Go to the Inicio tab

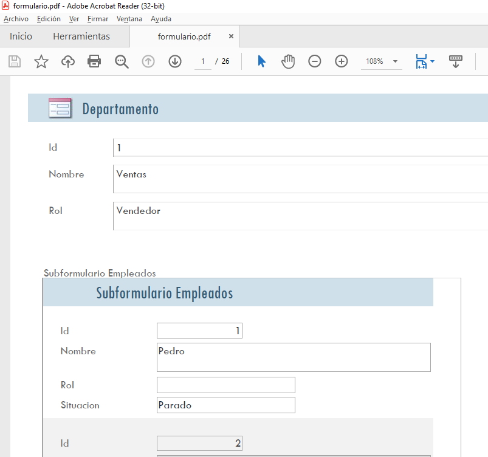21,36
